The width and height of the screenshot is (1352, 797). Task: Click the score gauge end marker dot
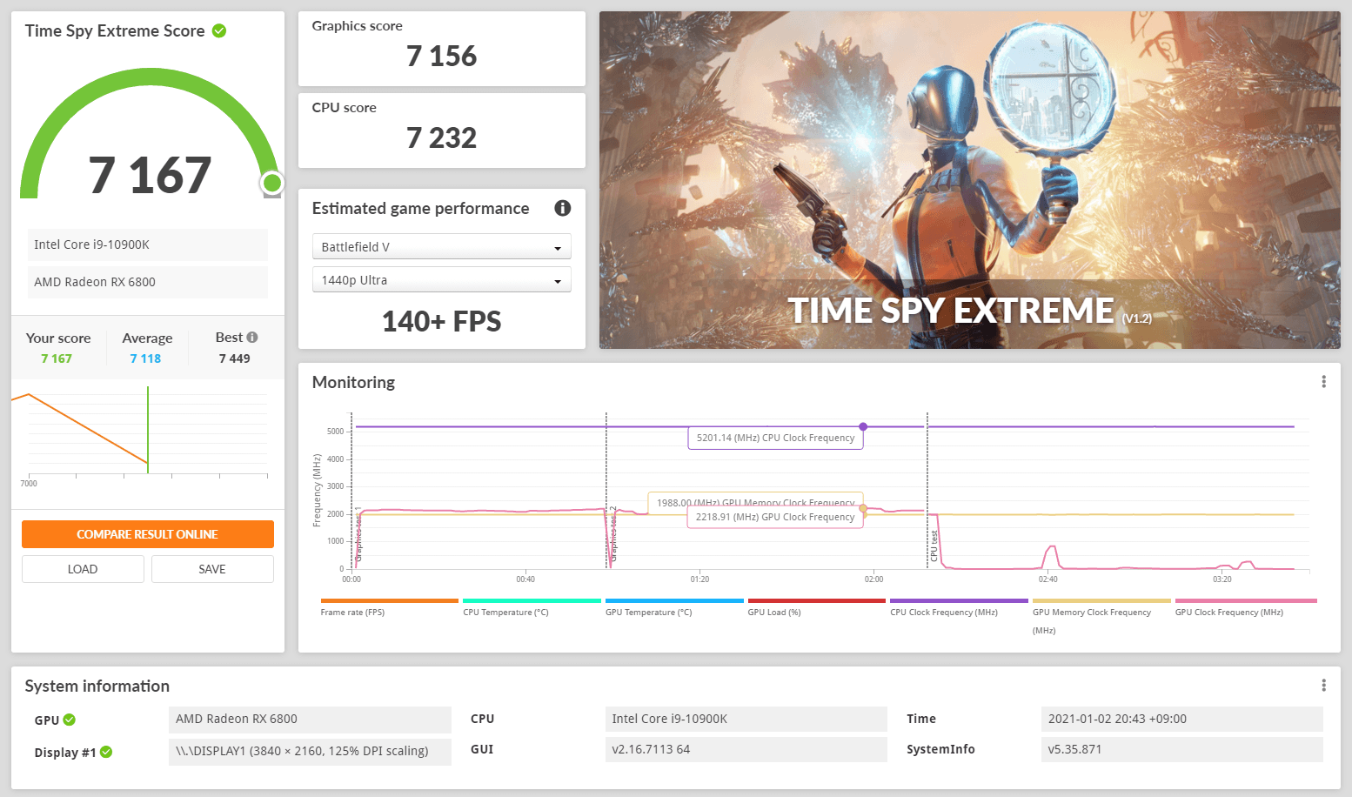coord(272,183)
